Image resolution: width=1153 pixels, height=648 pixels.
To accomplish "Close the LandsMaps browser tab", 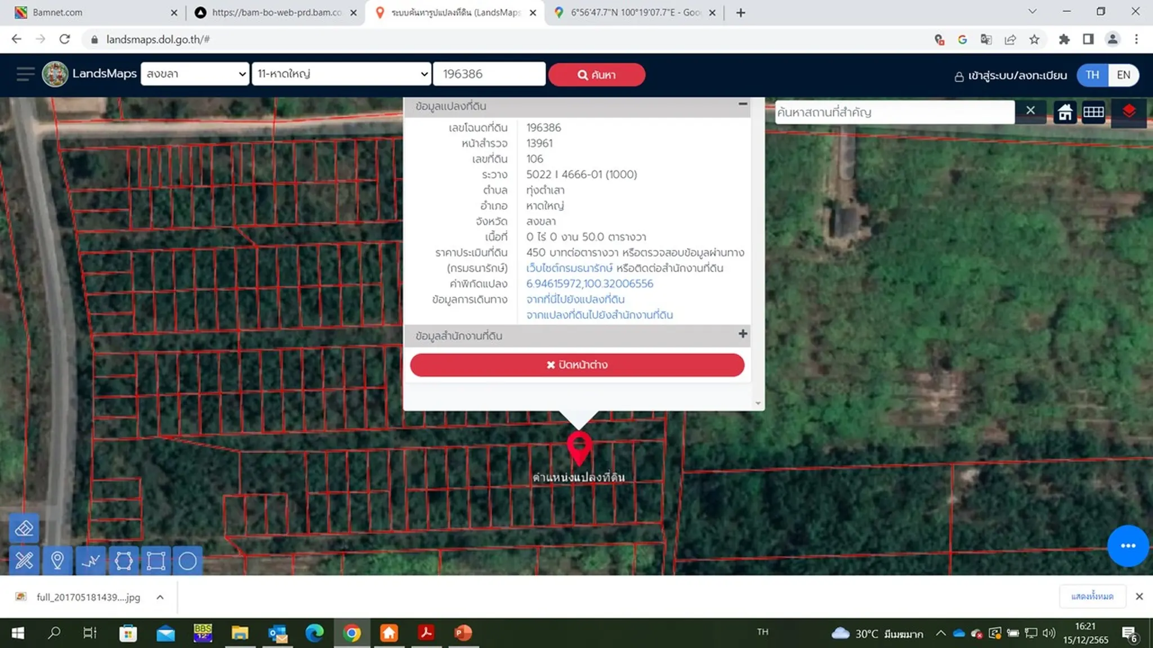I will [533, 12].
